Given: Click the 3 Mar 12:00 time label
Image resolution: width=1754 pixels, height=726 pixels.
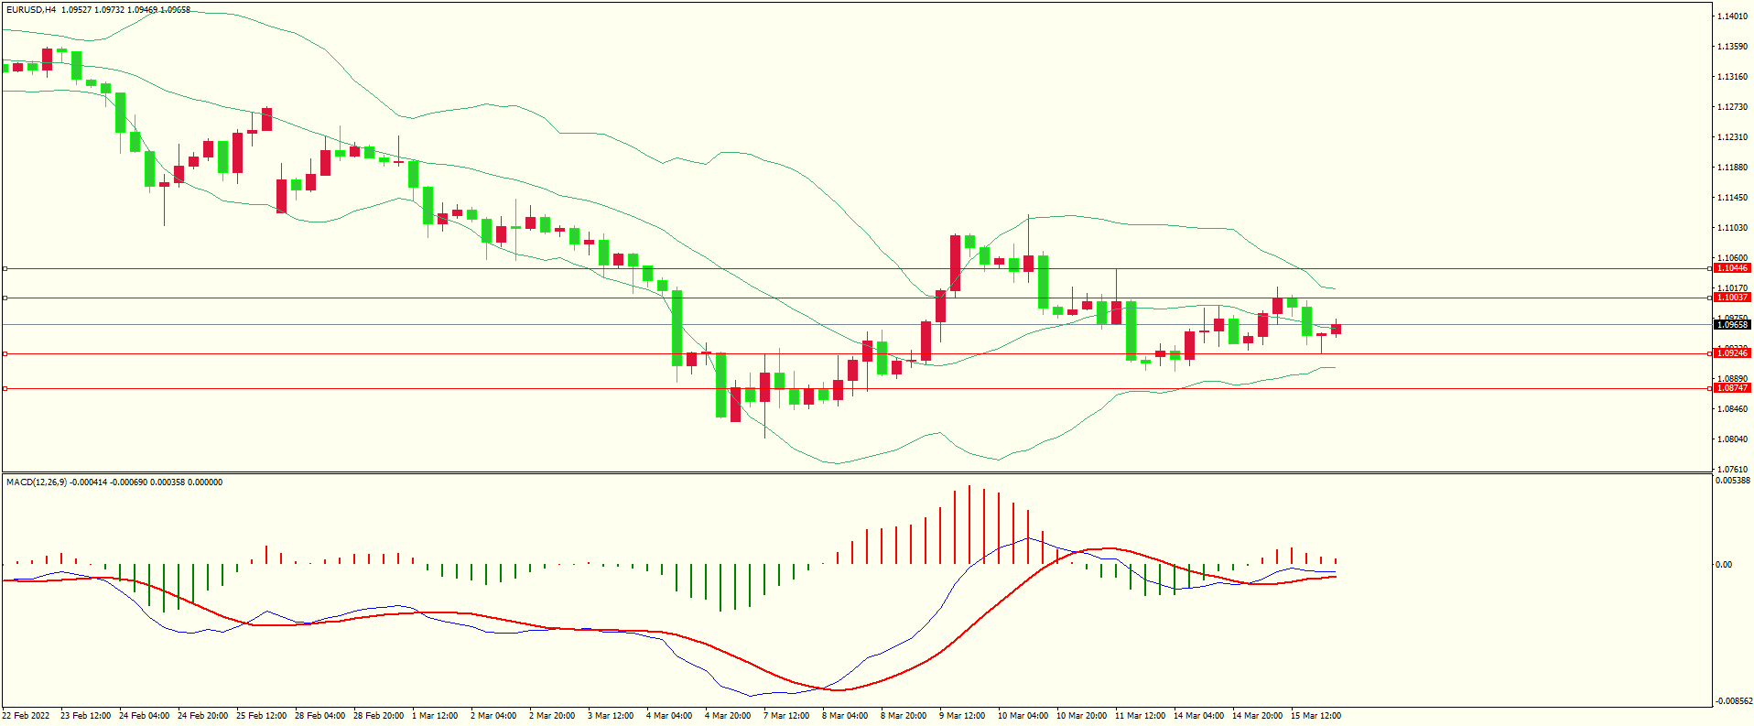Looking at the screenshot, I should tap(611, 716).
